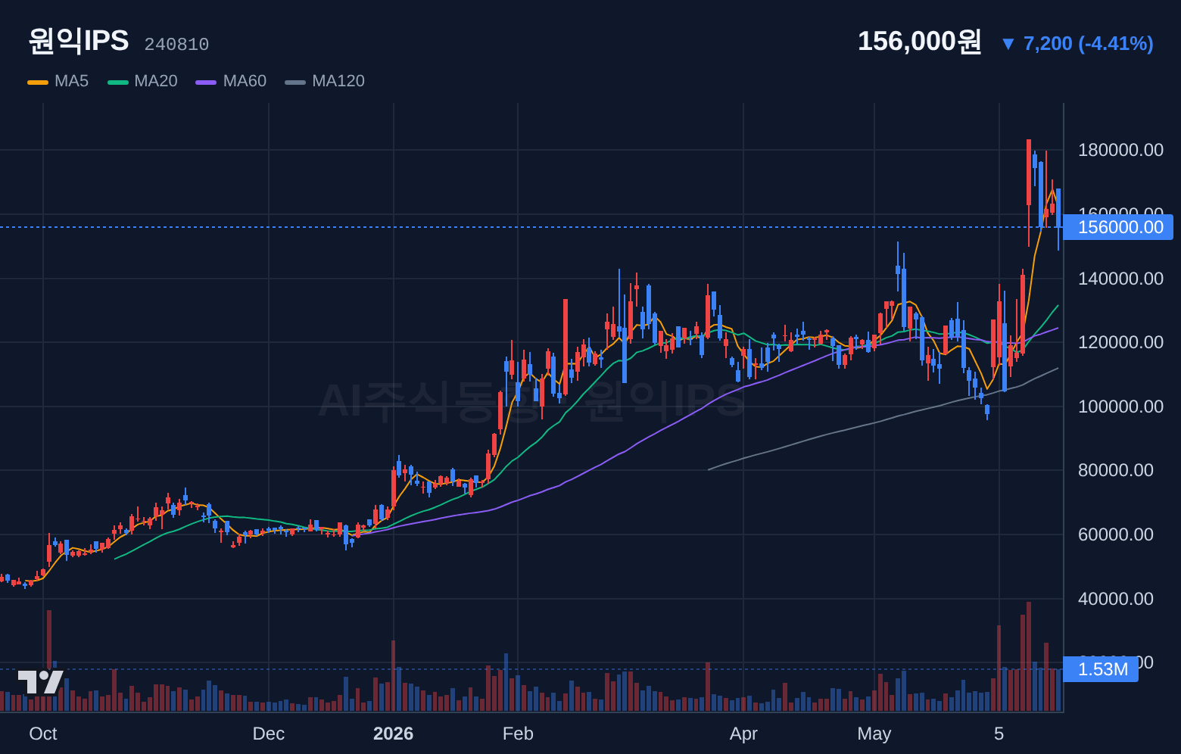Screen dimensions: 1181x754
Task: Click the 140000.00 price axis label
Action: coord(1120,279)
